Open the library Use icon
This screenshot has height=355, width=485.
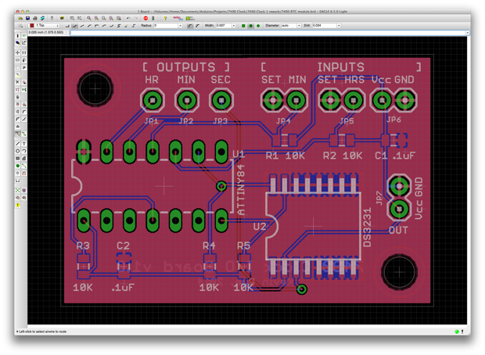coord(62,18)
